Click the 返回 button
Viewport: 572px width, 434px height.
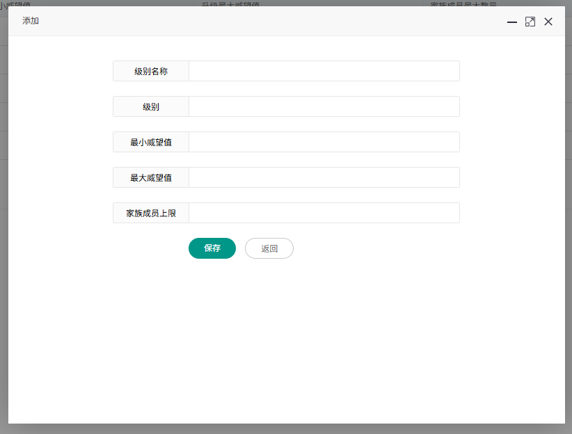coord(269,248)
